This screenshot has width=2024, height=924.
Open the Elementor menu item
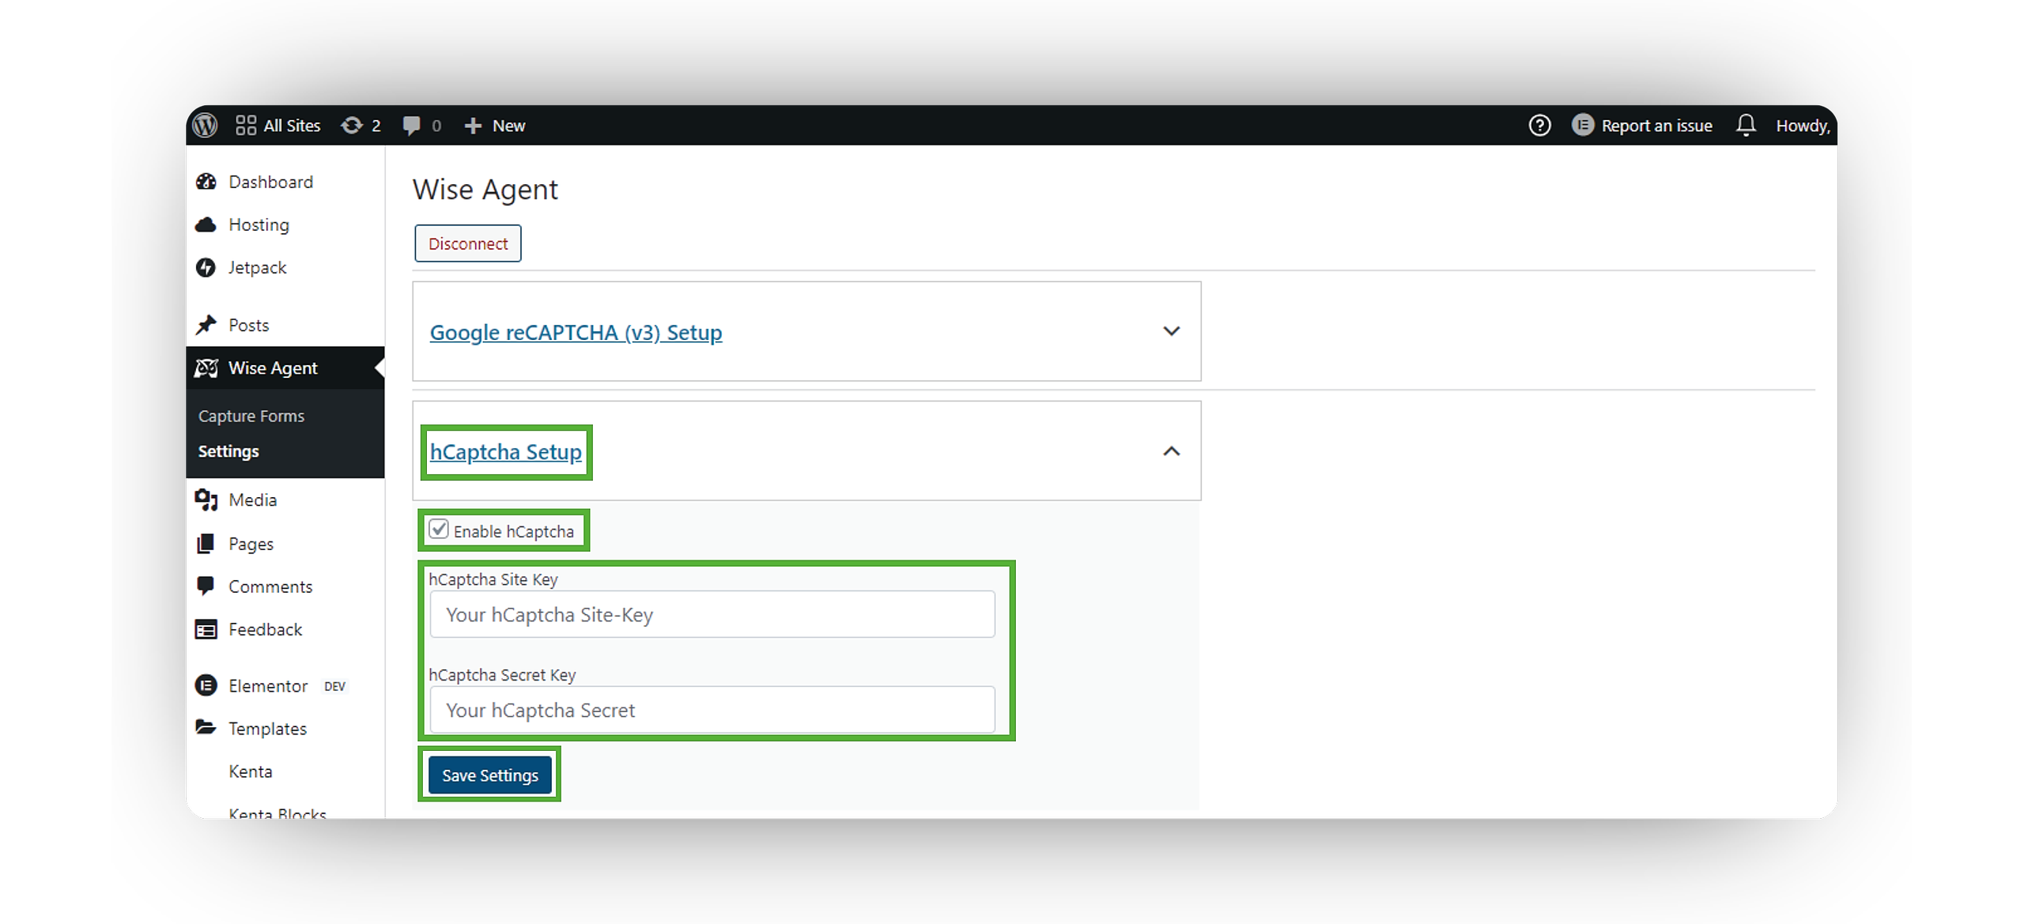[x=268, y=685]
